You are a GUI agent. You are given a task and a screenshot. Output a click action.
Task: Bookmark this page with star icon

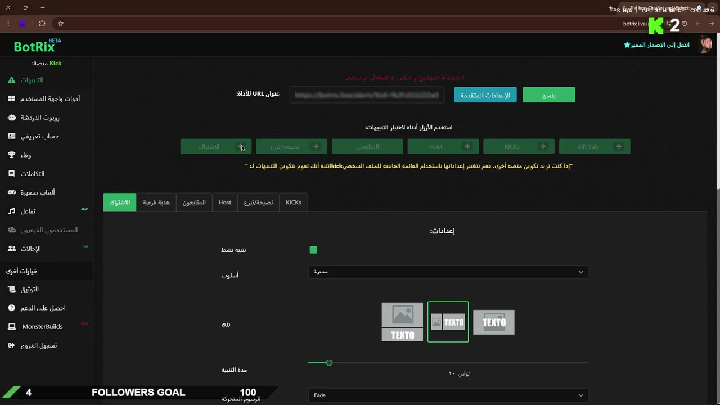(61, 24)
